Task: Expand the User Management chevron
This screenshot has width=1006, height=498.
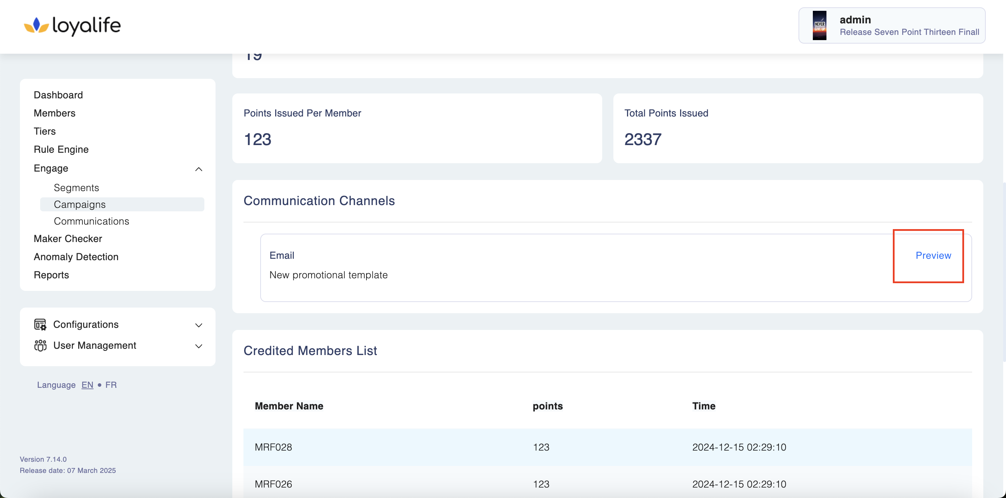Action: click(198, 346)
